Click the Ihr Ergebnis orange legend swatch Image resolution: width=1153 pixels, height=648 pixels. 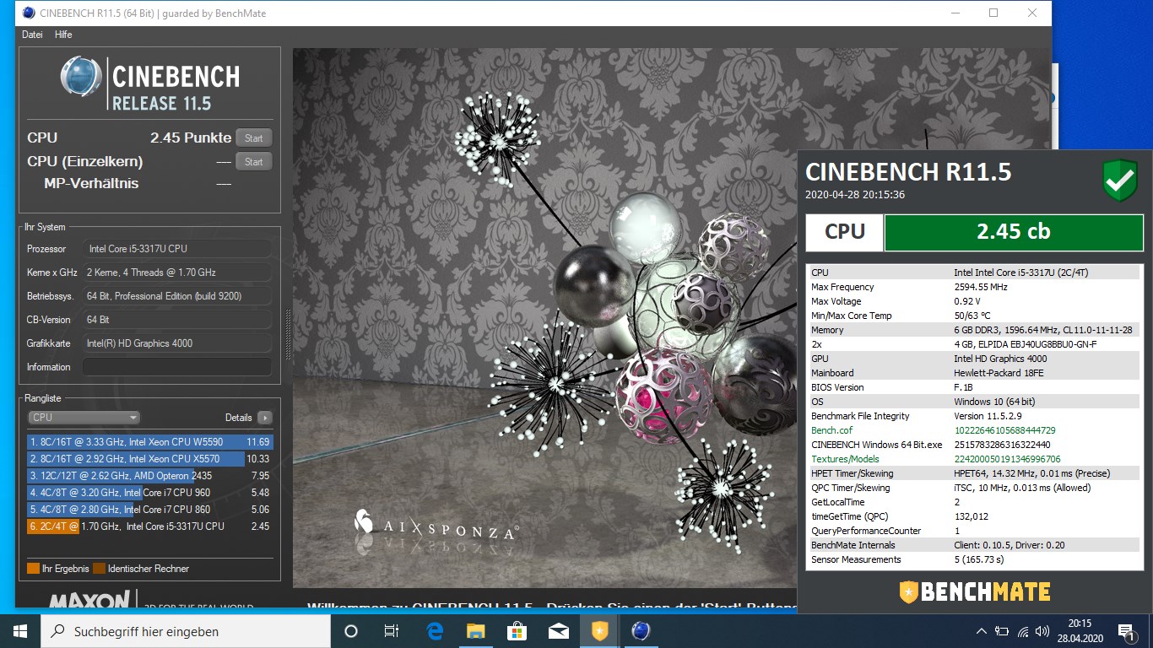[x=33, y=569]
